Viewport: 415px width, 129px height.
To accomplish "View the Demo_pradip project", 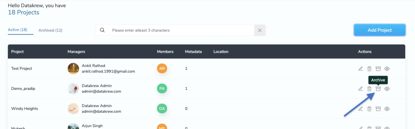I will point(387,89).
